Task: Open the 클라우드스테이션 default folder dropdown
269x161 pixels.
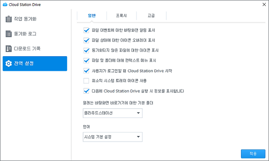Action: [112, 113]
